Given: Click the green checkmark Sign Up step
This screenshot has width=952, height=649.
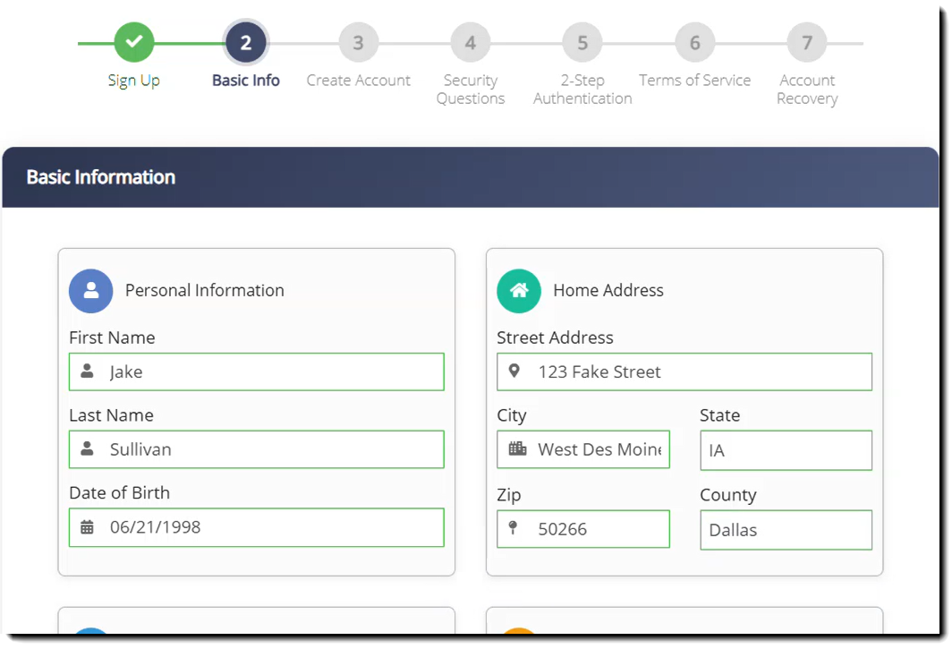Looking at the screenshot, I should (x=134, y=42).
